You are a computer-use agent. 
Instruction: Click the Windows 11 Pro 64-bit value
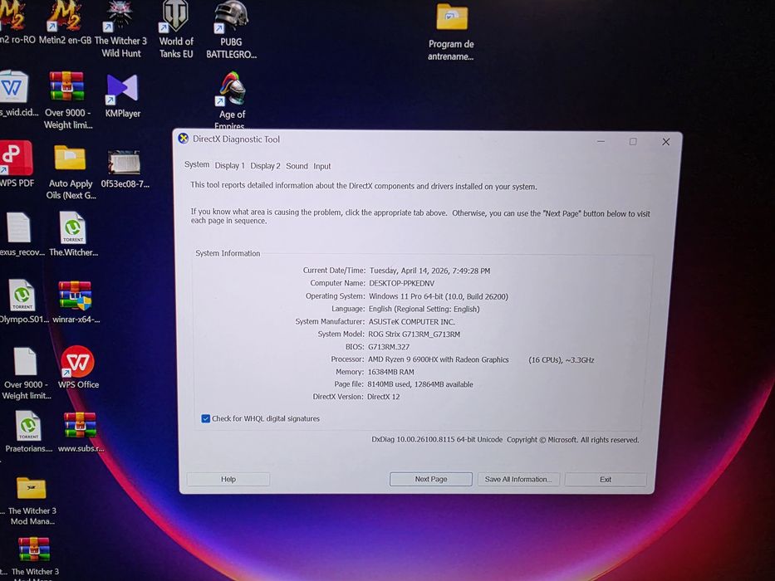point(438,296)
